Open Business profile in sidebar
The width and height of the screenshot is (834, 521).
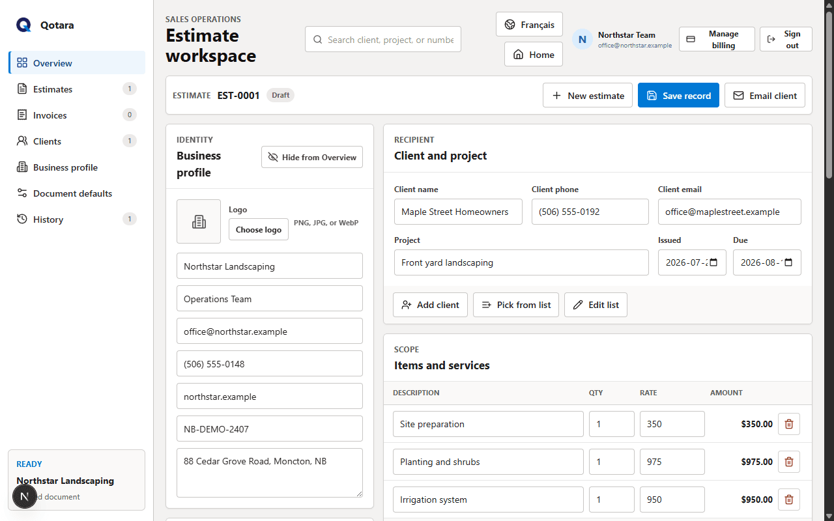point(77,167)
